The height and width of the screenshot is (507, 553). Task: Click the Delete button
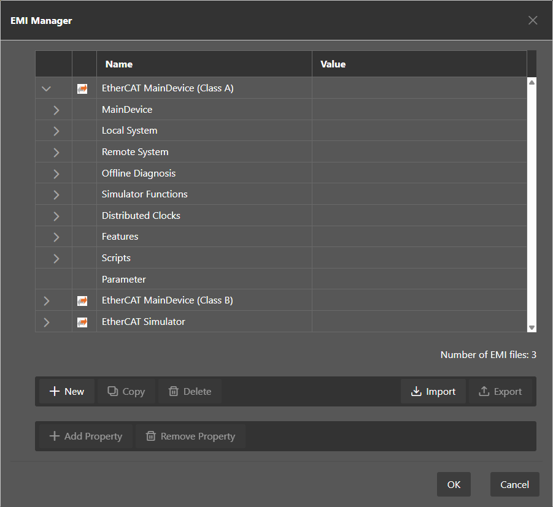point(190,391)
